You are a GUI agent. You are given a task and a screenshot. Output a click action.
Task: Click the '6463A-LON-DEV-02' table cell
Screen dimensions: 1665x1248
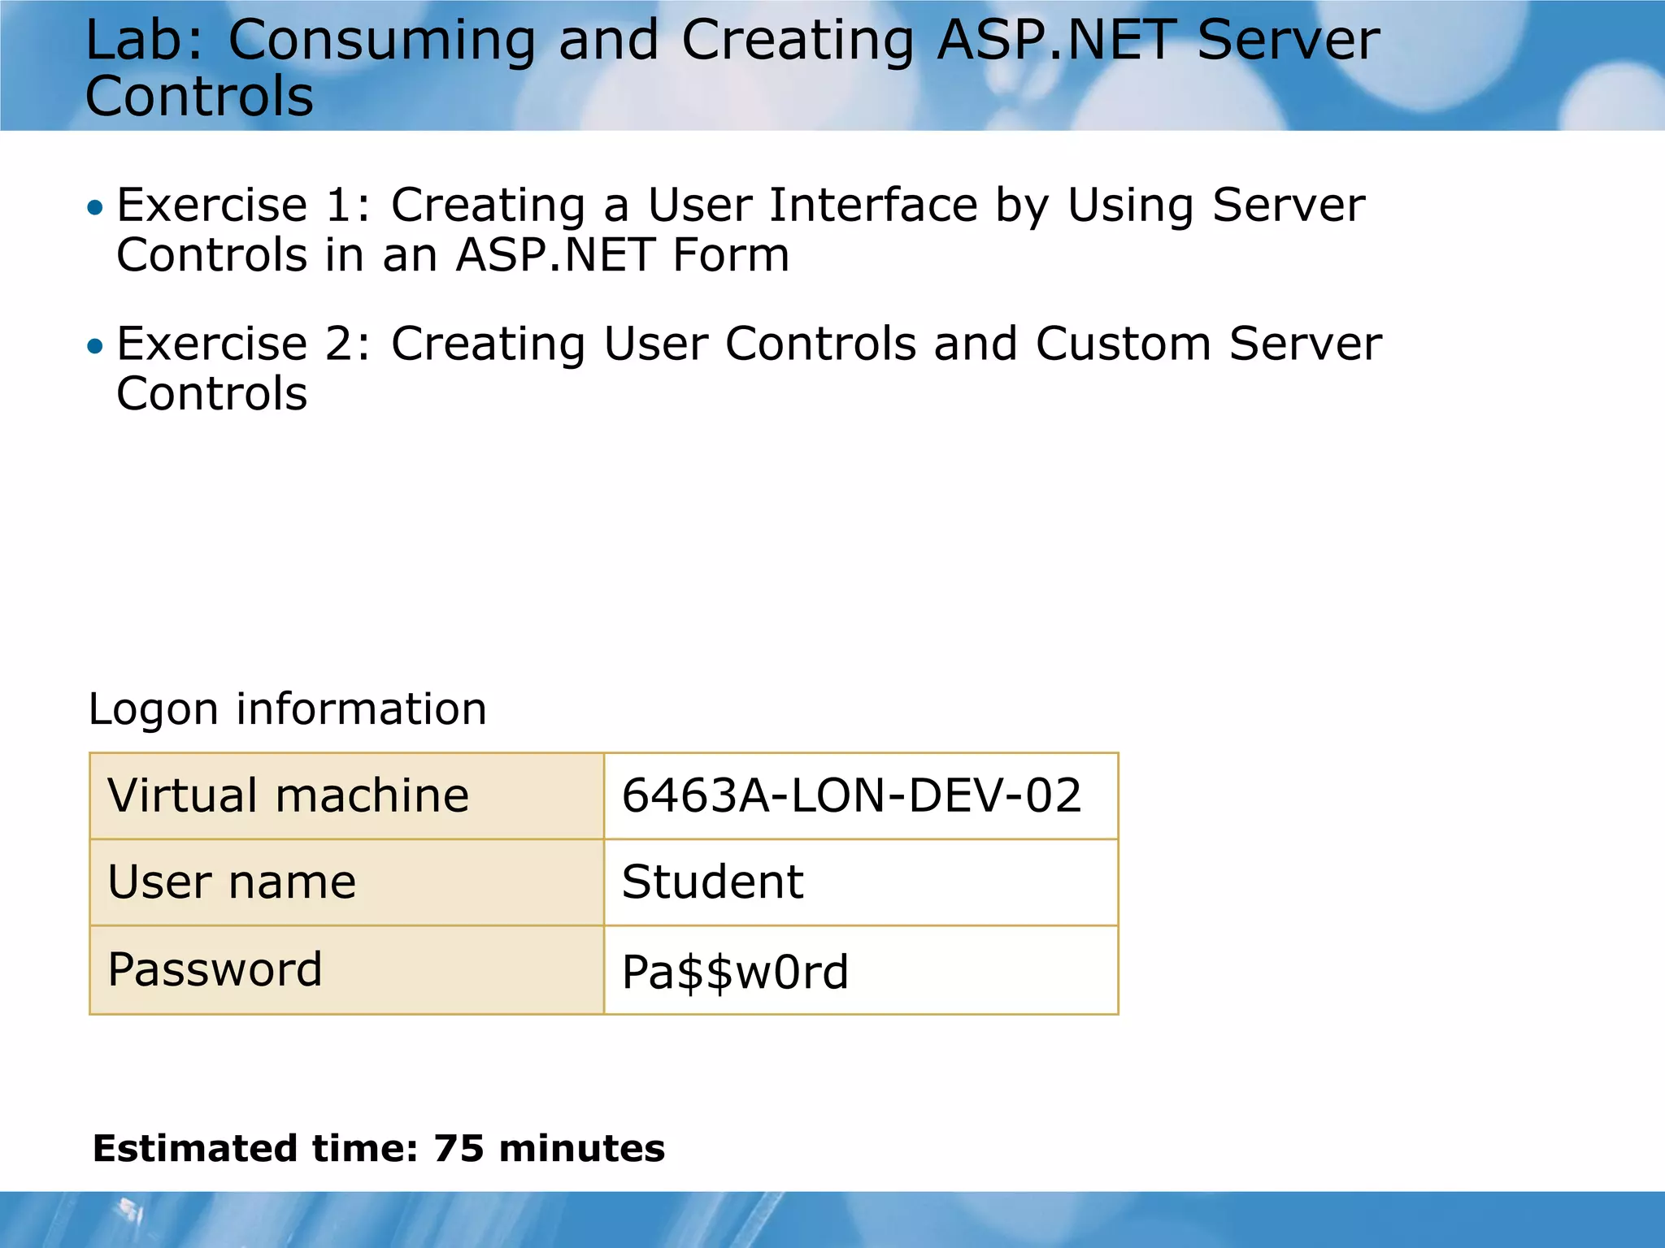click(861, 796)
